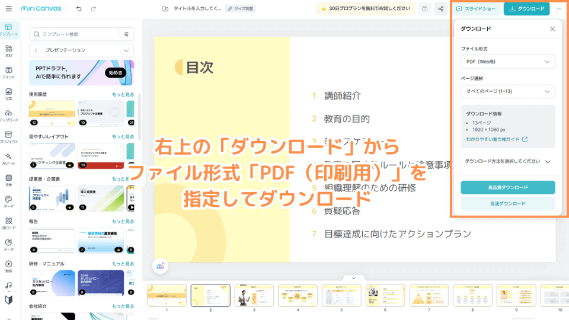Click the template panel vertical scrollbar
This screenshot has width=569, height=320.
point(139,116)
